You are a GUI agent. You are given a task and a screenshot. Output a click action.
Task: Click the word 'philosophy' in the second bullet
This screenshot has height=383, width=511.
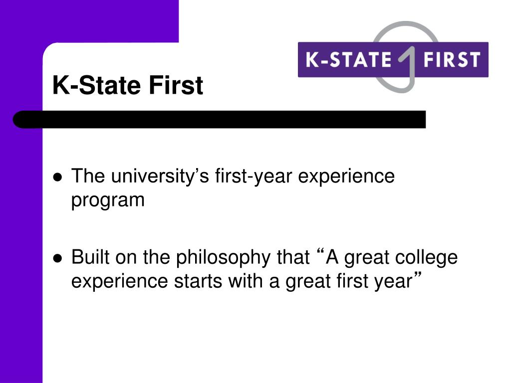coord(223,258)
